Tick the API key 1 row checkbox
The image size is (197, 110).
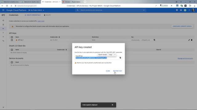pyautogui.click(x=12, y=40)
